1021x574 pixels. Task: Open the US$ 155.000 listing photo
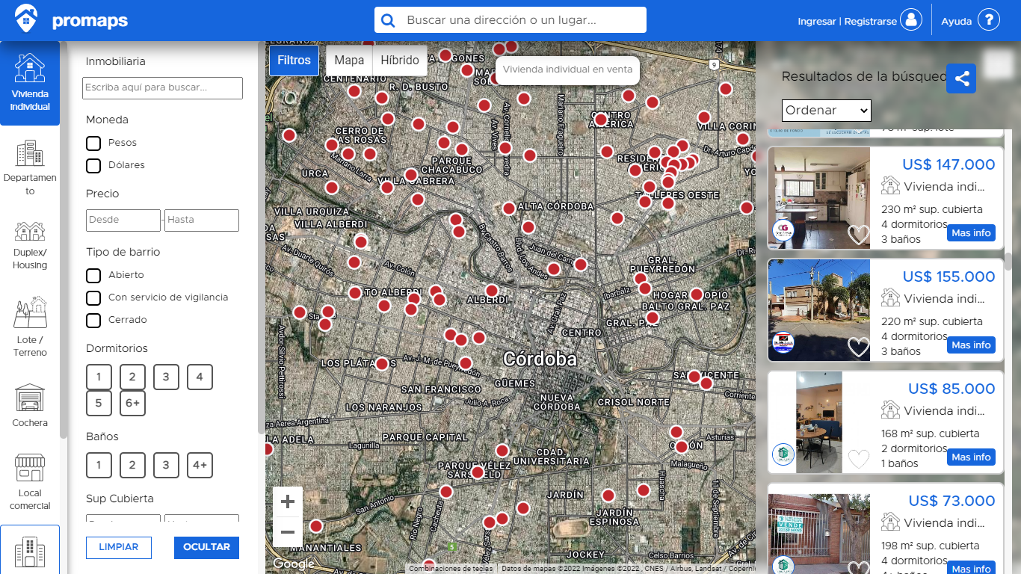coord(819,310)
